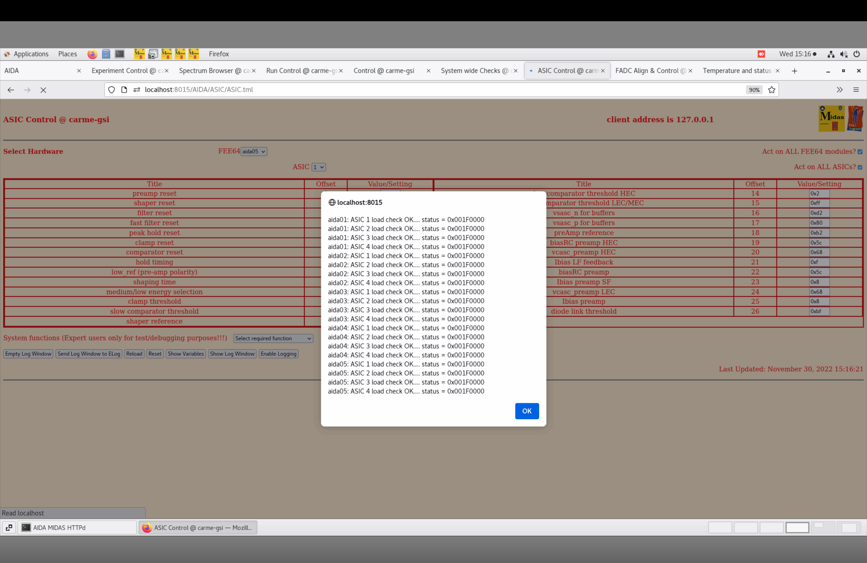The width and height of the screenshot is (867, 563).
Task: Bookmark this page with the star icon
Action: click(772, 90)
